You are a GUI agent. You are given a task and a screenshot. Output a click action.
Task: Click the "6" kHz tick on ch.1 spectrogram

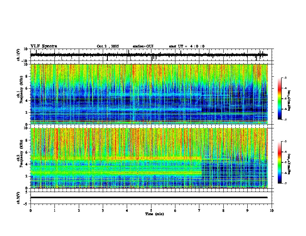[x=27, y=89]
